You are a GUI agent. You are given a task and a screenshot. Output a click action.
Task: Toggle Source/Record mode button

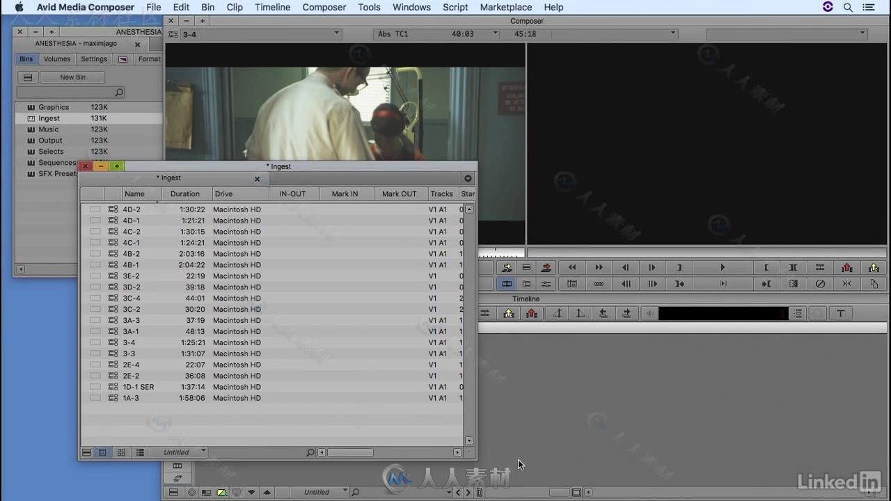point(507,284)
